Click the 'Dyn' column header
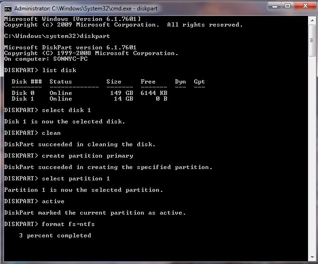 click(x=180, y=82)
